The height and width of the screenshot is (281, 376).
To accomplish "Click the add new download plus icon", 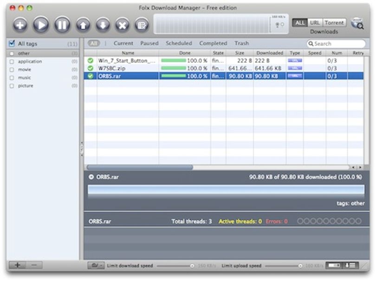I will click(20, 25).
